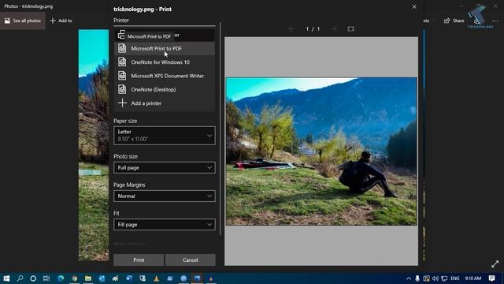The width and height of the screenshot is (504, 284).
Task: Cancel the print dialog
Action: tap(191, 260)
